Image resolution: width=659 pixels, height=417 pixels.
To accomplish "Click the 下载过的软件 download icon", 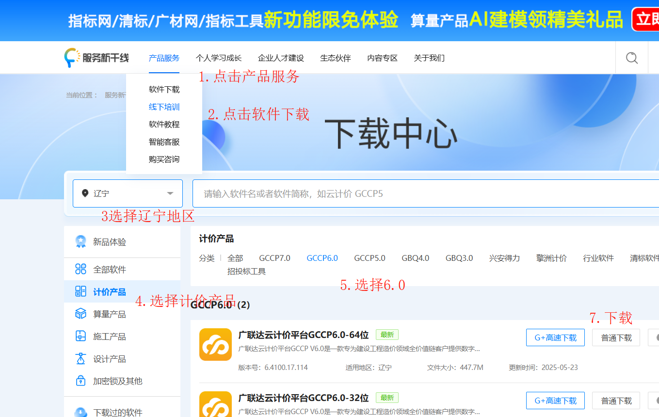I will click(80, 412).
